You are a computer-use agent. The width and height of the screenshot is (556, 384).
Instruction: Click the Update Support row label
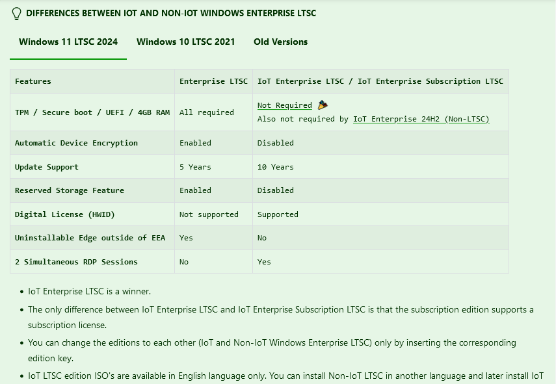(x=46, y=167)
